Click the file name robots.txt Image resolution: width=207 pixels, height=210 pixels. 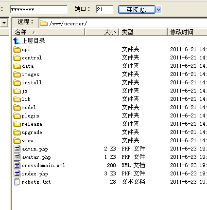36,182
